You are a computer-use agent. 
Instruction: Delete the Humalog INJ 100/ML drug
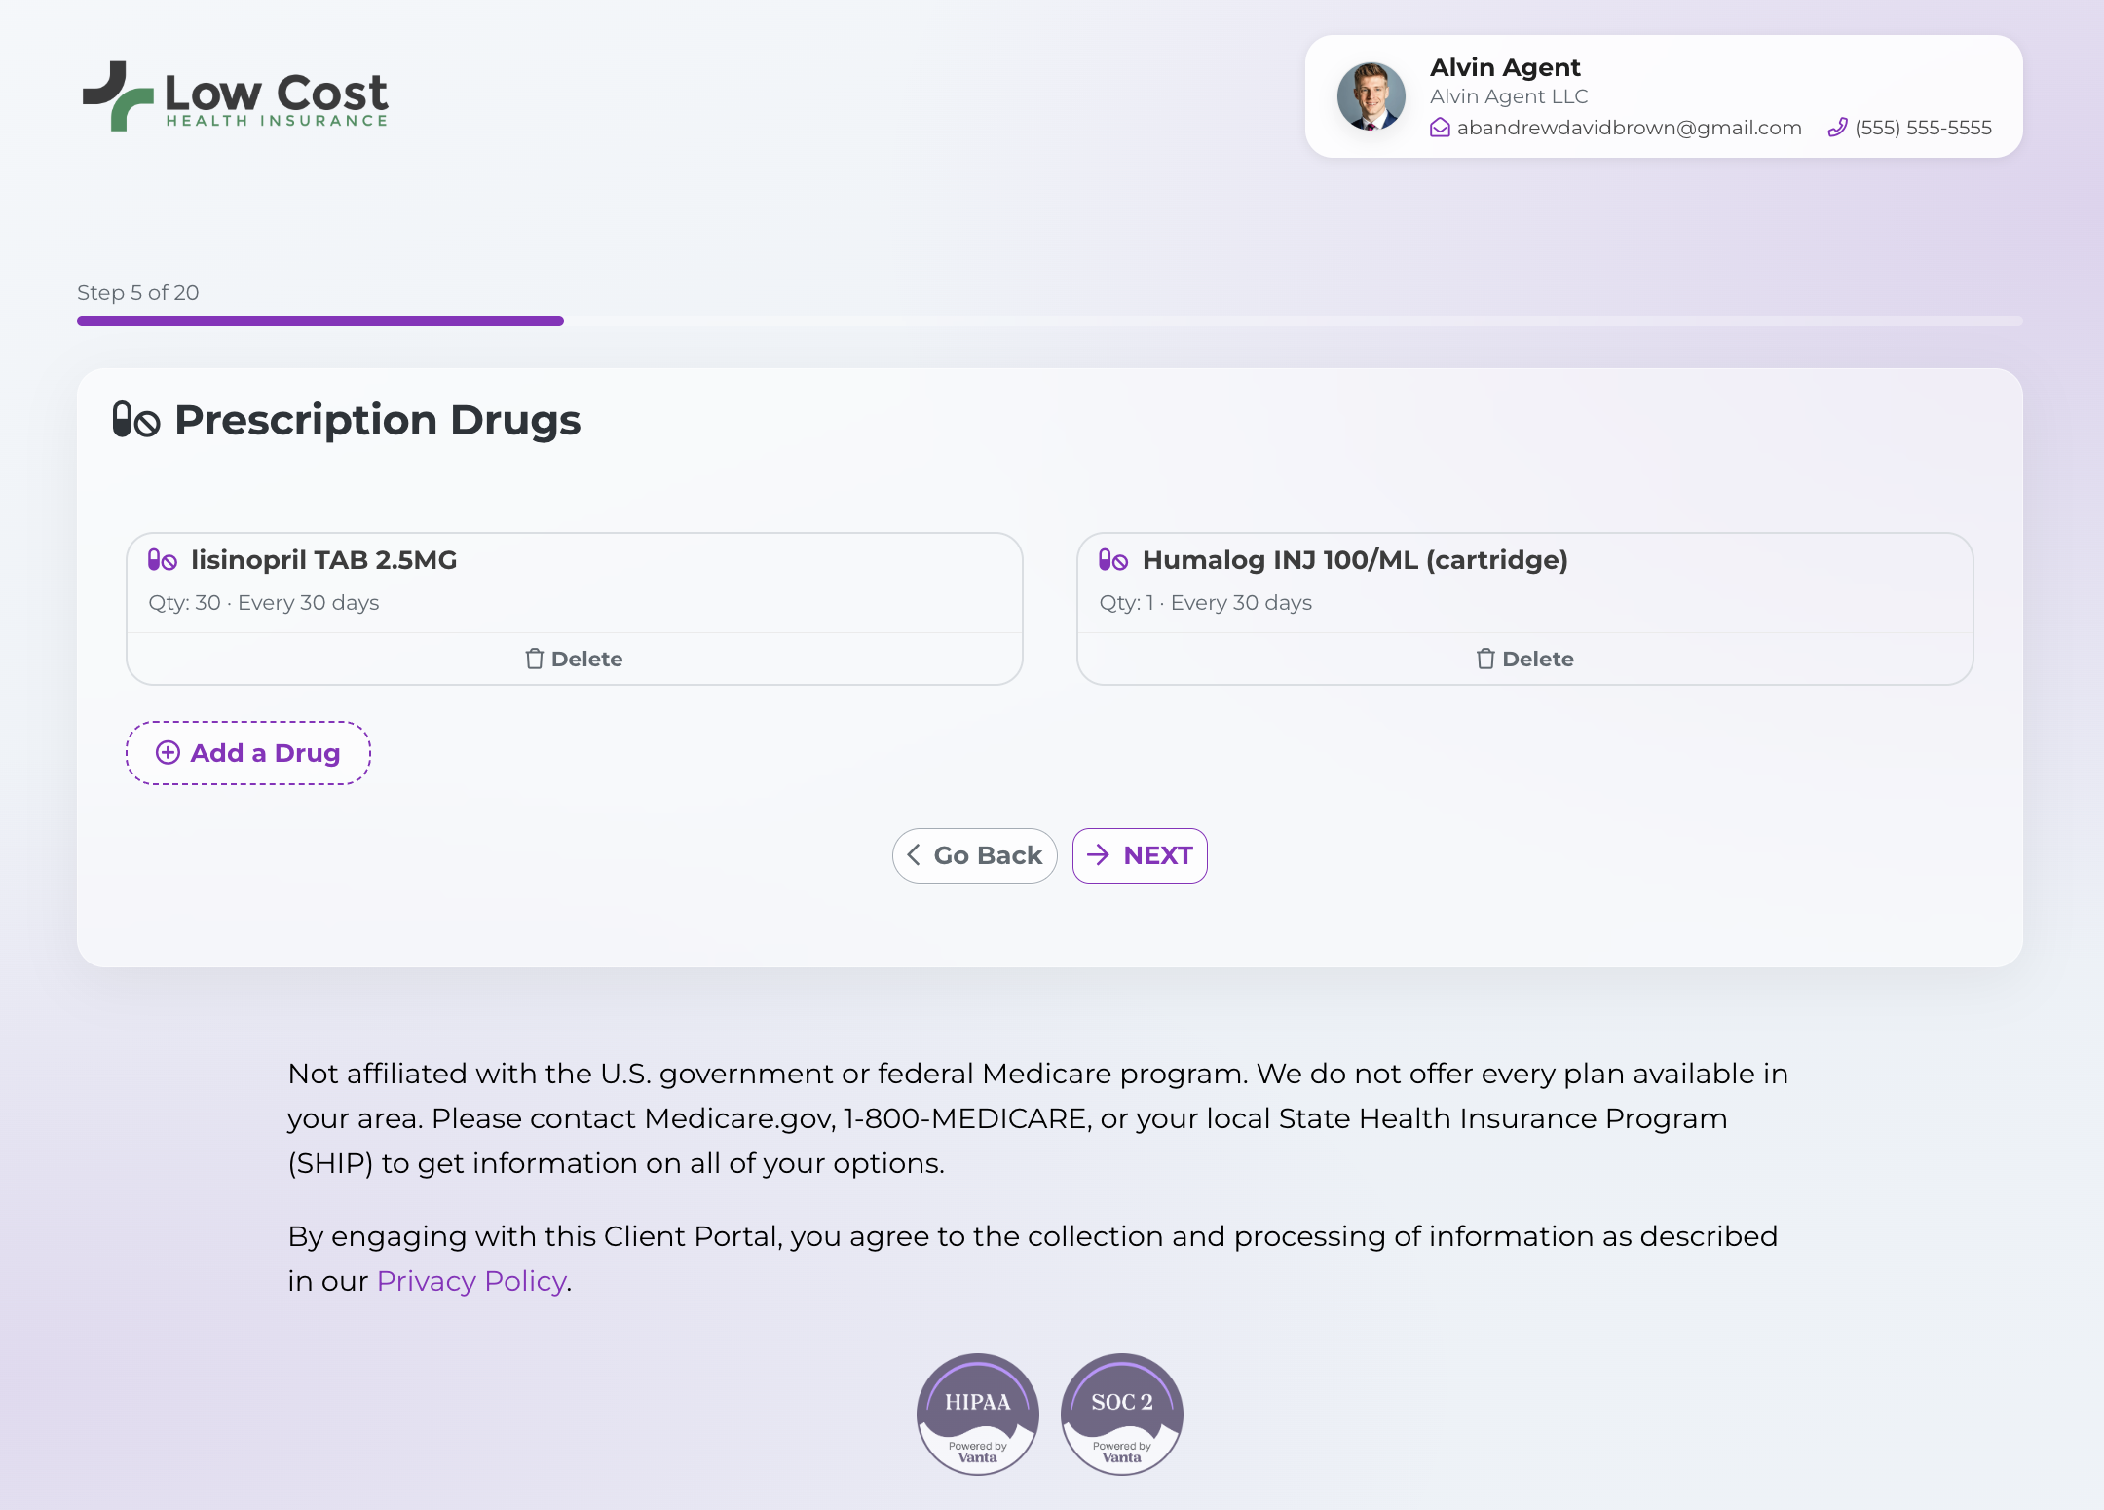coord(1524,659)
